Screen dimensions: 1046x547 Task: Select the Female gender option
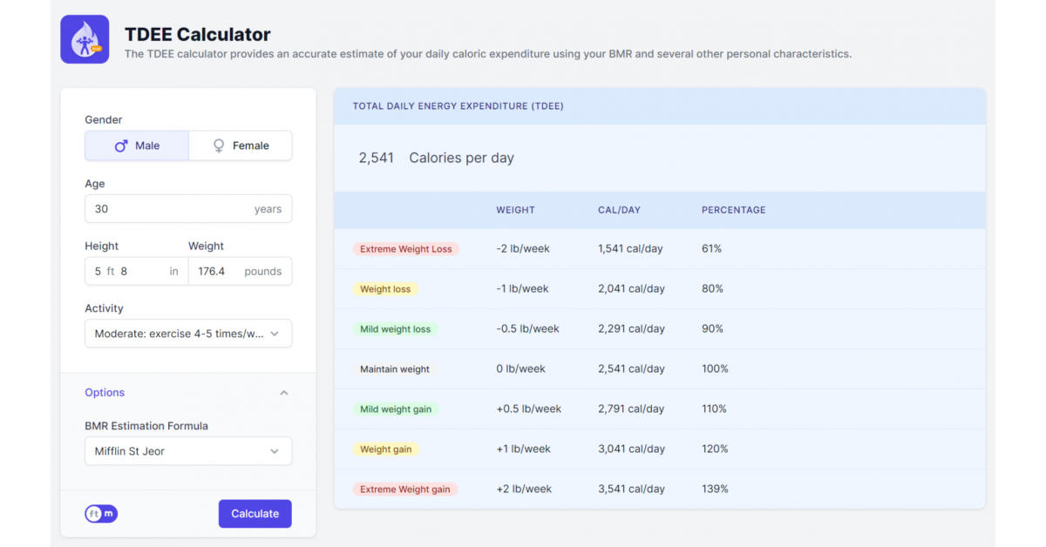tap(241, 146)
